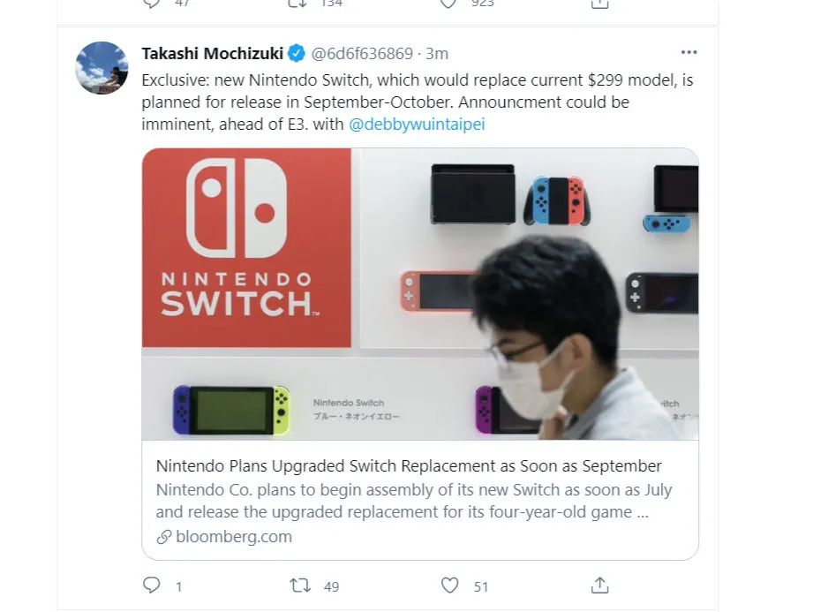This screenshot has height=612, width=828.
Task: Retweet the Takashi Mochizuki tweet
Action: pos(300,586)
